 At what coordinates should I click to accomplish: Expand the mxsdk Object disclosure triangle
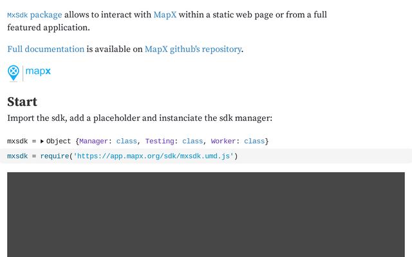(x=42, y=141)
